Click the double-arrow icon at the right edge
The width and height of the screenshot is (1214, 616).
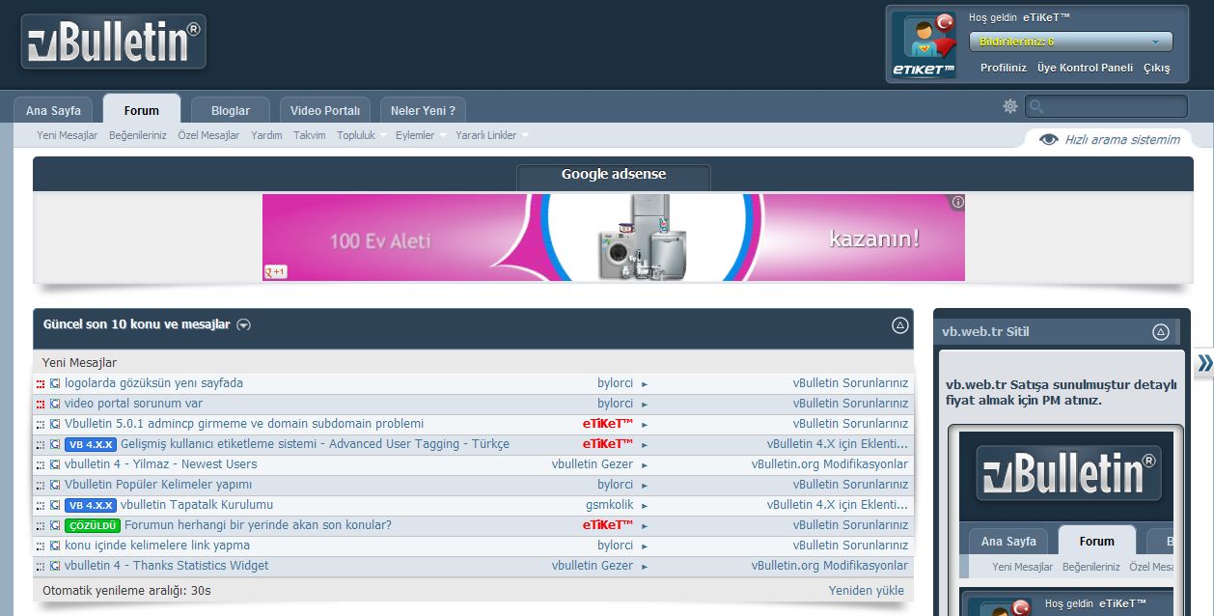click(1204, 363)
